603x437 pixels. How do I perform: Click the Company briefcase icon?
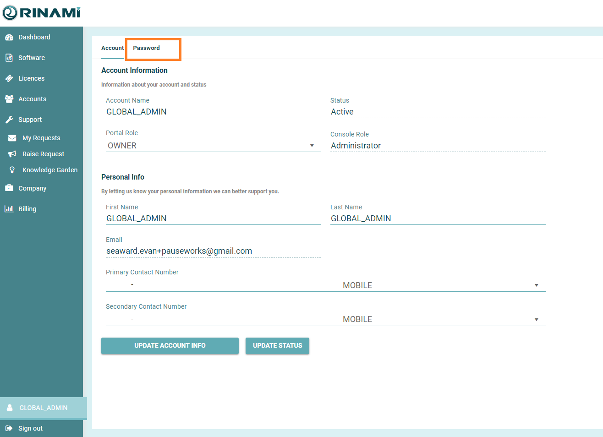pyautogui.click(x=9, y=188)
